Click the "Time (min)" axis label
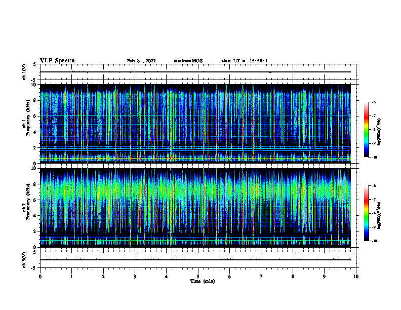Screen dimensions: 401x310 coord(203,281)
